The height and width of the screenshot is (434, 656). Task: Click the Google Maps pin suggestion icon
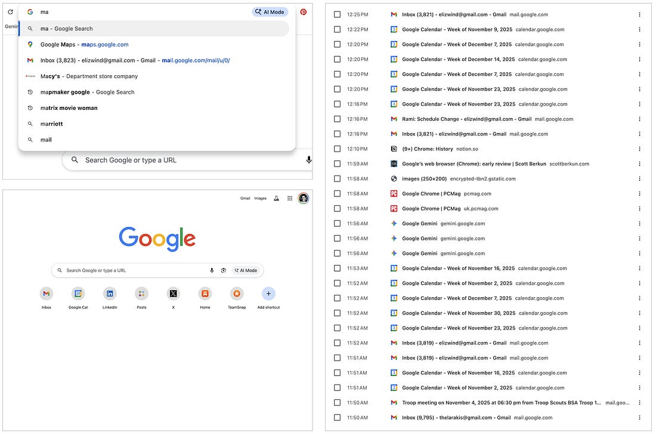pos(30,44)
